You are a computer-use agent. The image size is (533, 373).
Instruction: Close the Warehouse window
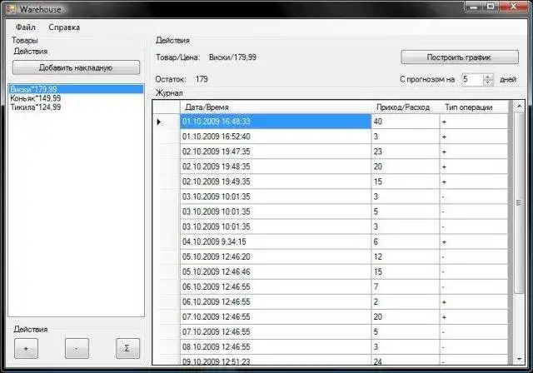513,7
